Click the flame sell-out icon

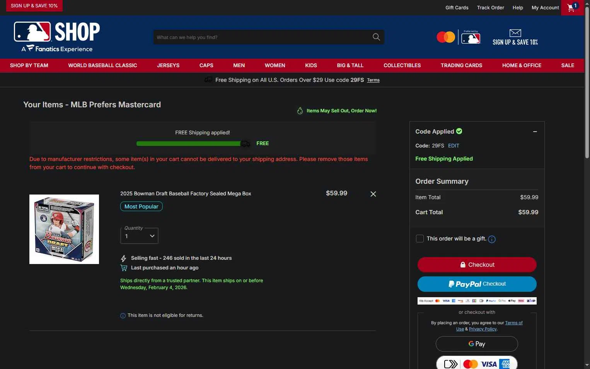pyautogui.click(x=300, y=111)
